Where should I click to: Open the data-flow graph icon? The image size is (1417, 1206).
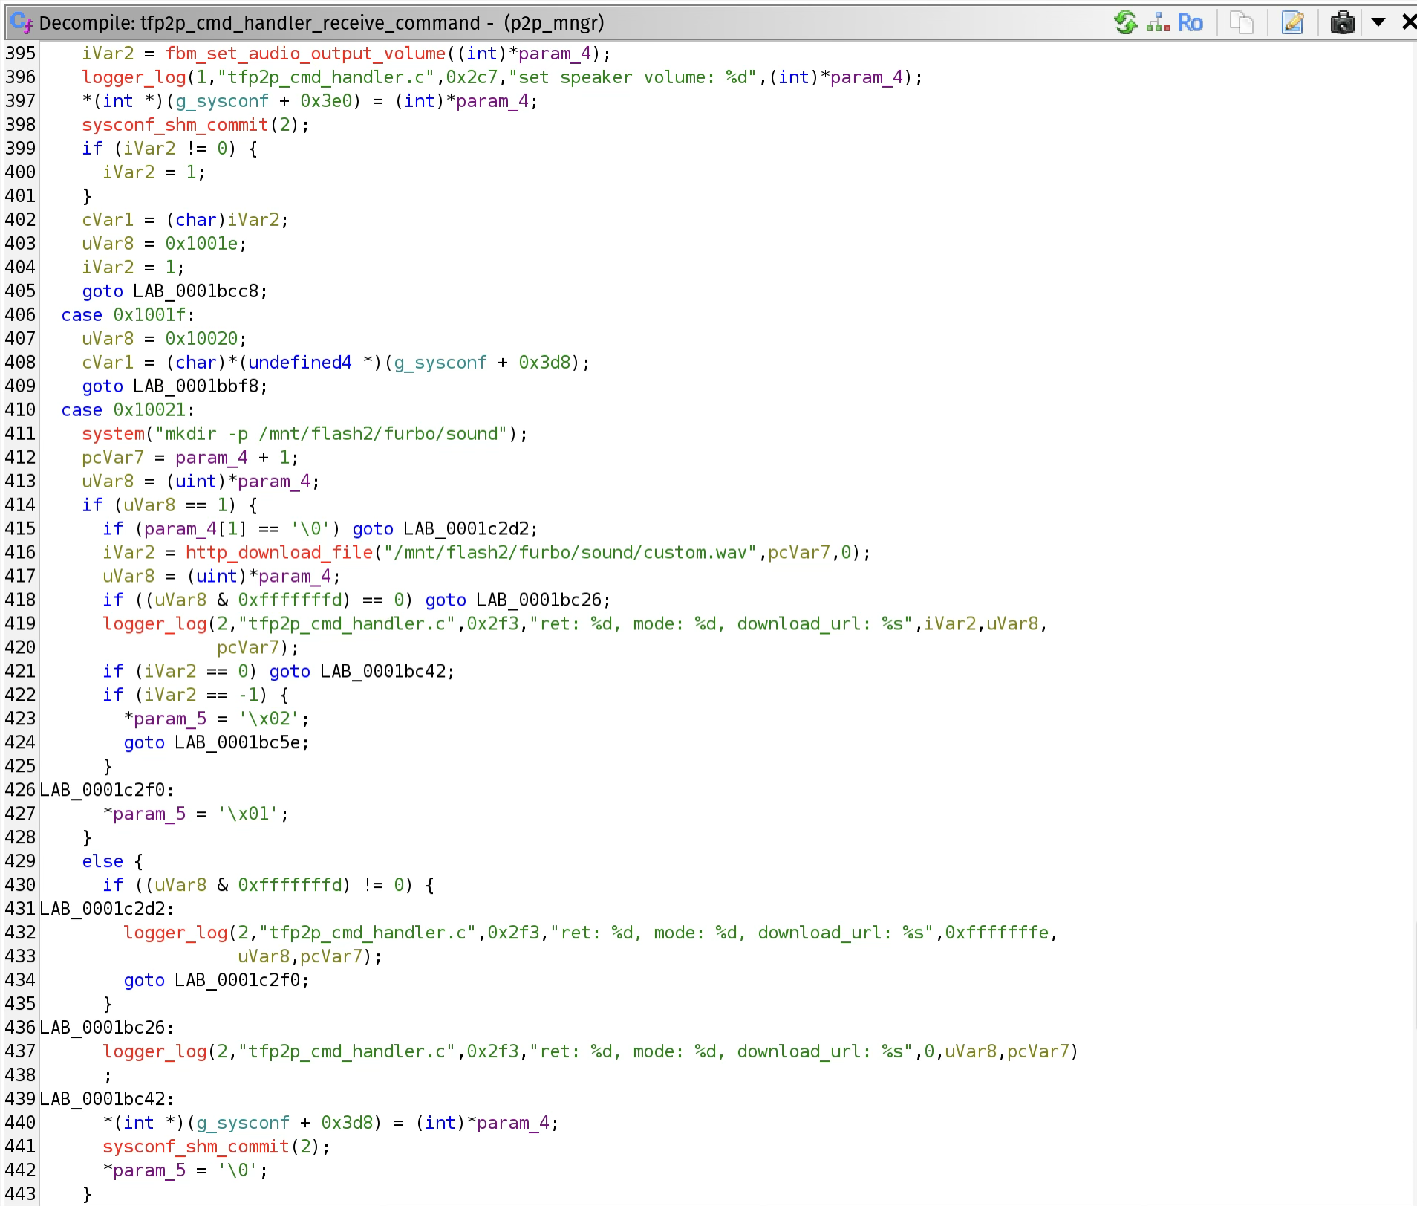pos(1158,23)
